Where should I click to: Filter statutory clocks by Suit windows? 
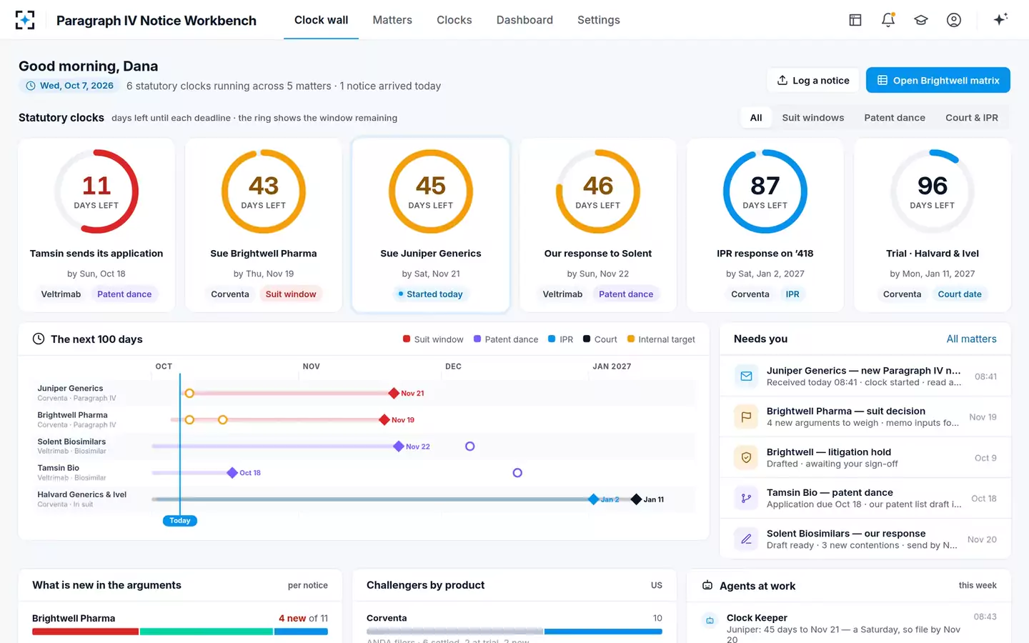(x=813, y=118)
